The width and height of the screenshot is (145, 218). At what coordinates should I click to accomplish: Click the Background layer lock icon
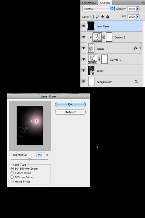point(136,82)
